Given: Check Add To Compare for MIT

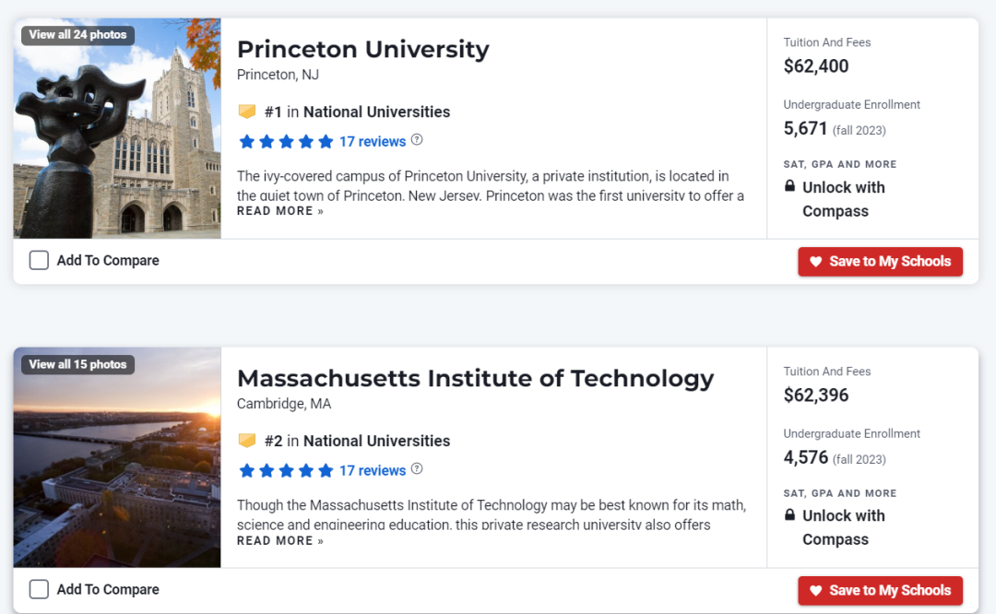Looking at the screenshot, I should pyautogui.click(x=39, y=589).
